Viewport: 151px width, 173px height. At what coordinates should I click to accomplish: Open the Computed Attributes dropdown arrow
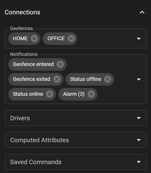pyautogui.click(x=139, y=140)
